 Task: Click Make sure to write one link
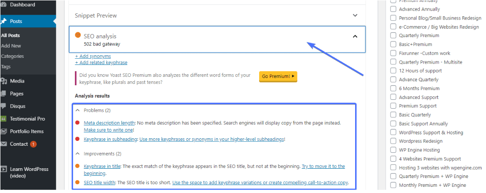pos(108,130)
